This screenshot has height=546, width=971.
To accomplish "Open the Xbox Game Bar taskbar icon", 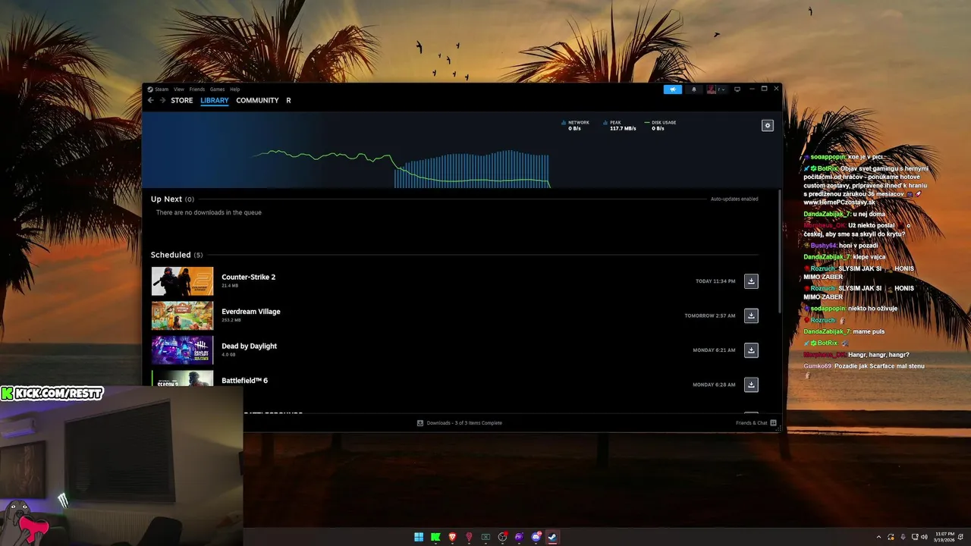I will (485, 537).
